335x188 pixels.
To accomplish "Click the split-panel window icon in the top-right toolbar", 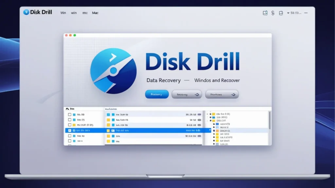I will (281, 13).
